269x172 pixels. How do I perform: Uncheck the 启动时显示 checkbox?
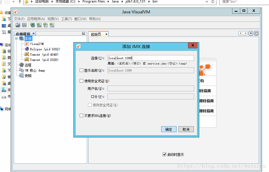pyautogui.click(x=164, y=154)
